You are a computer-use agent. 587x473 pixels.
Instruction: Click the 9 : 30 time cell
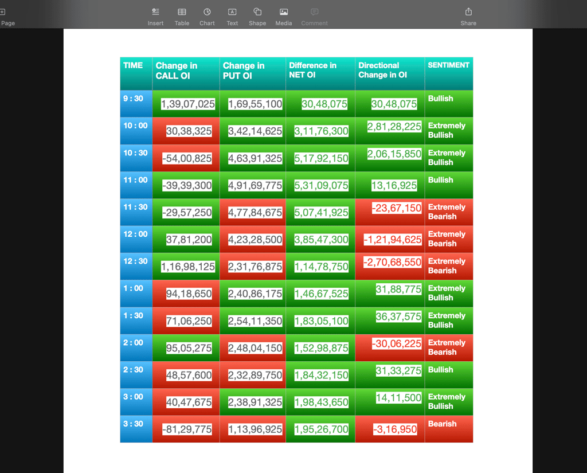tap(136, 104)
